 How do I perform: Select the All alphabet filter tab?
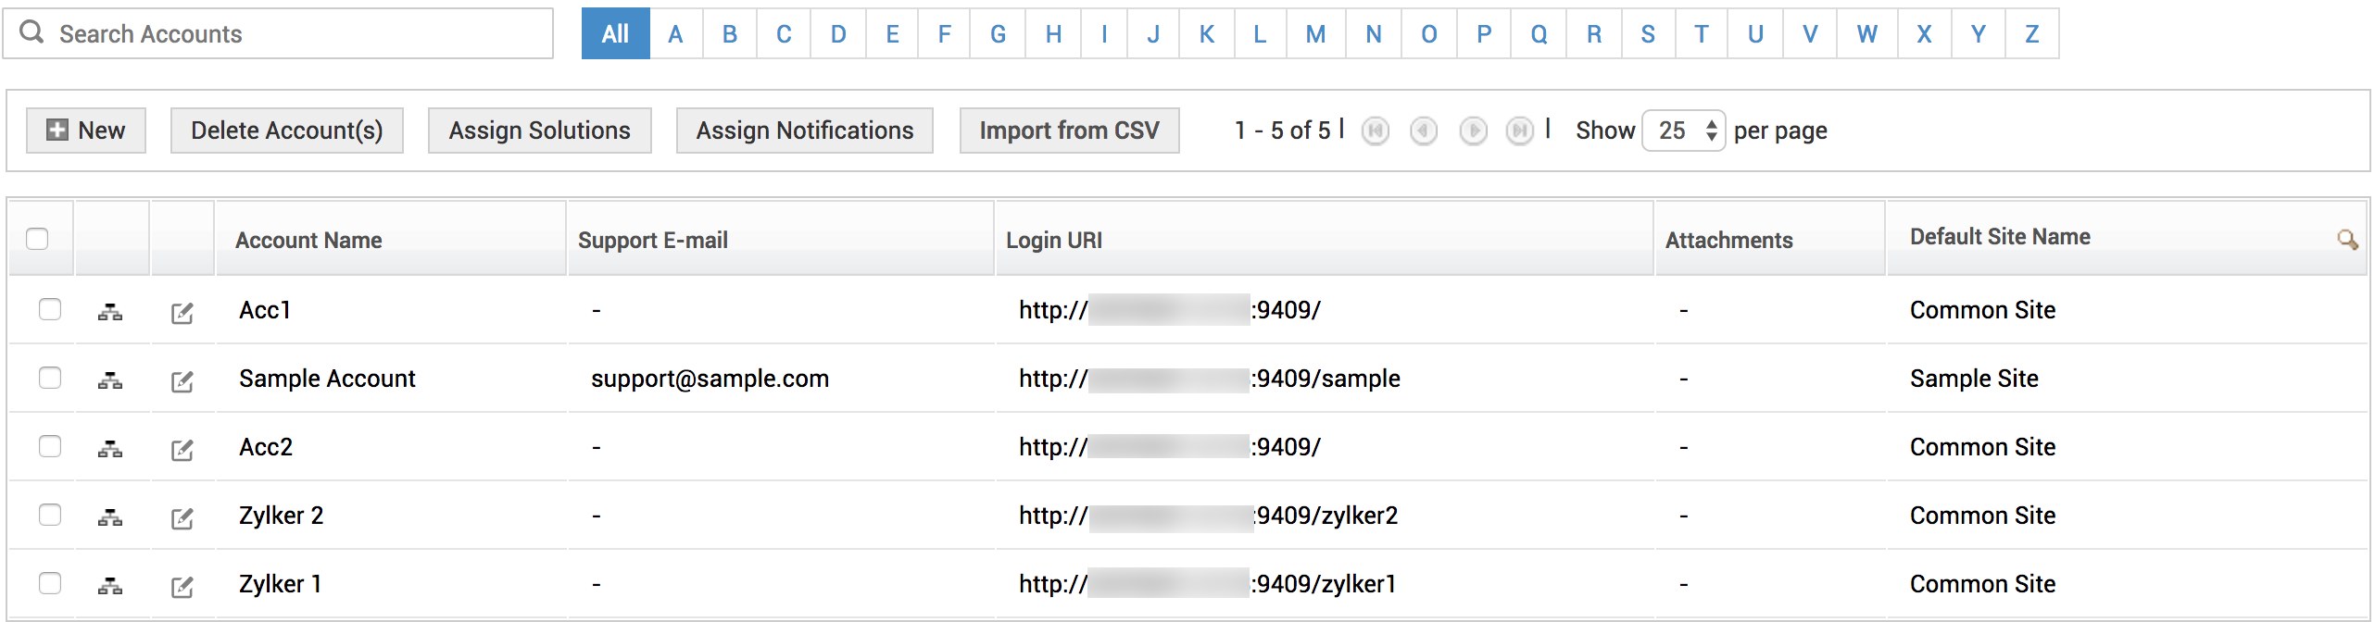click(615, 34)
